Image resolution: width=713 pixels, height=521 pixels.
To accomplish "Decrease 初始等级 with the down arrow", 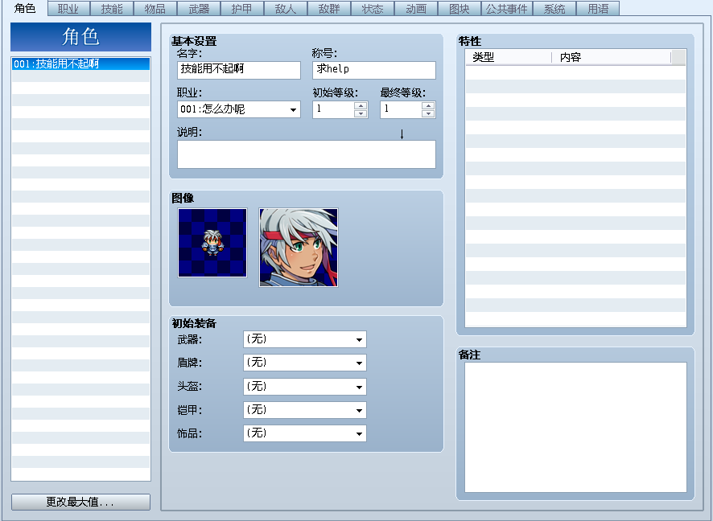I will pyautogui.click(x=361, y=113).
